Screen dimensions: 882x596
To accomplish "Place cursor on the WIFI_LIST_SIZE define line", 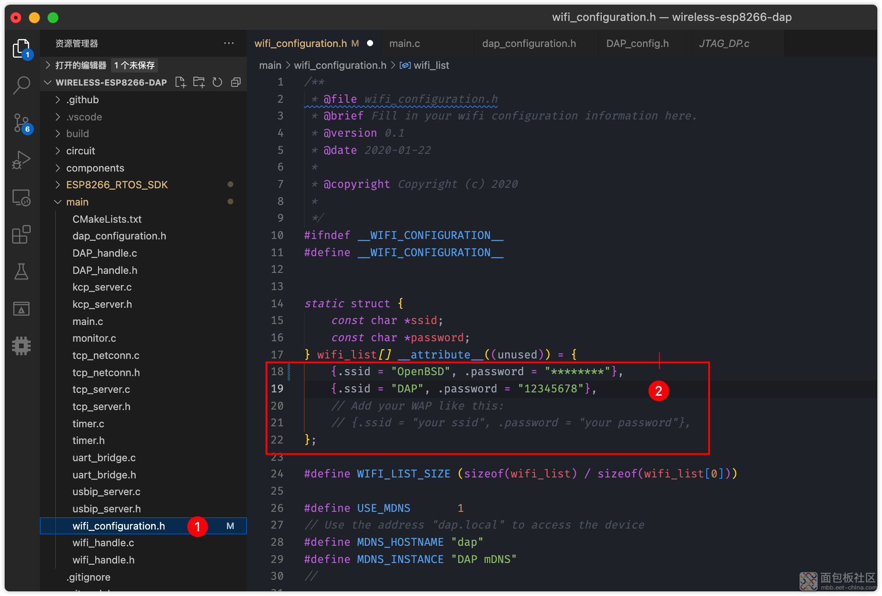I will pyautogui.click(x=520, y=474).
